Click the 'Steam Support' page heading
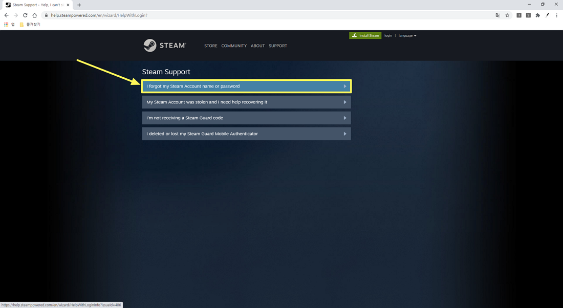 coord(166,72)
